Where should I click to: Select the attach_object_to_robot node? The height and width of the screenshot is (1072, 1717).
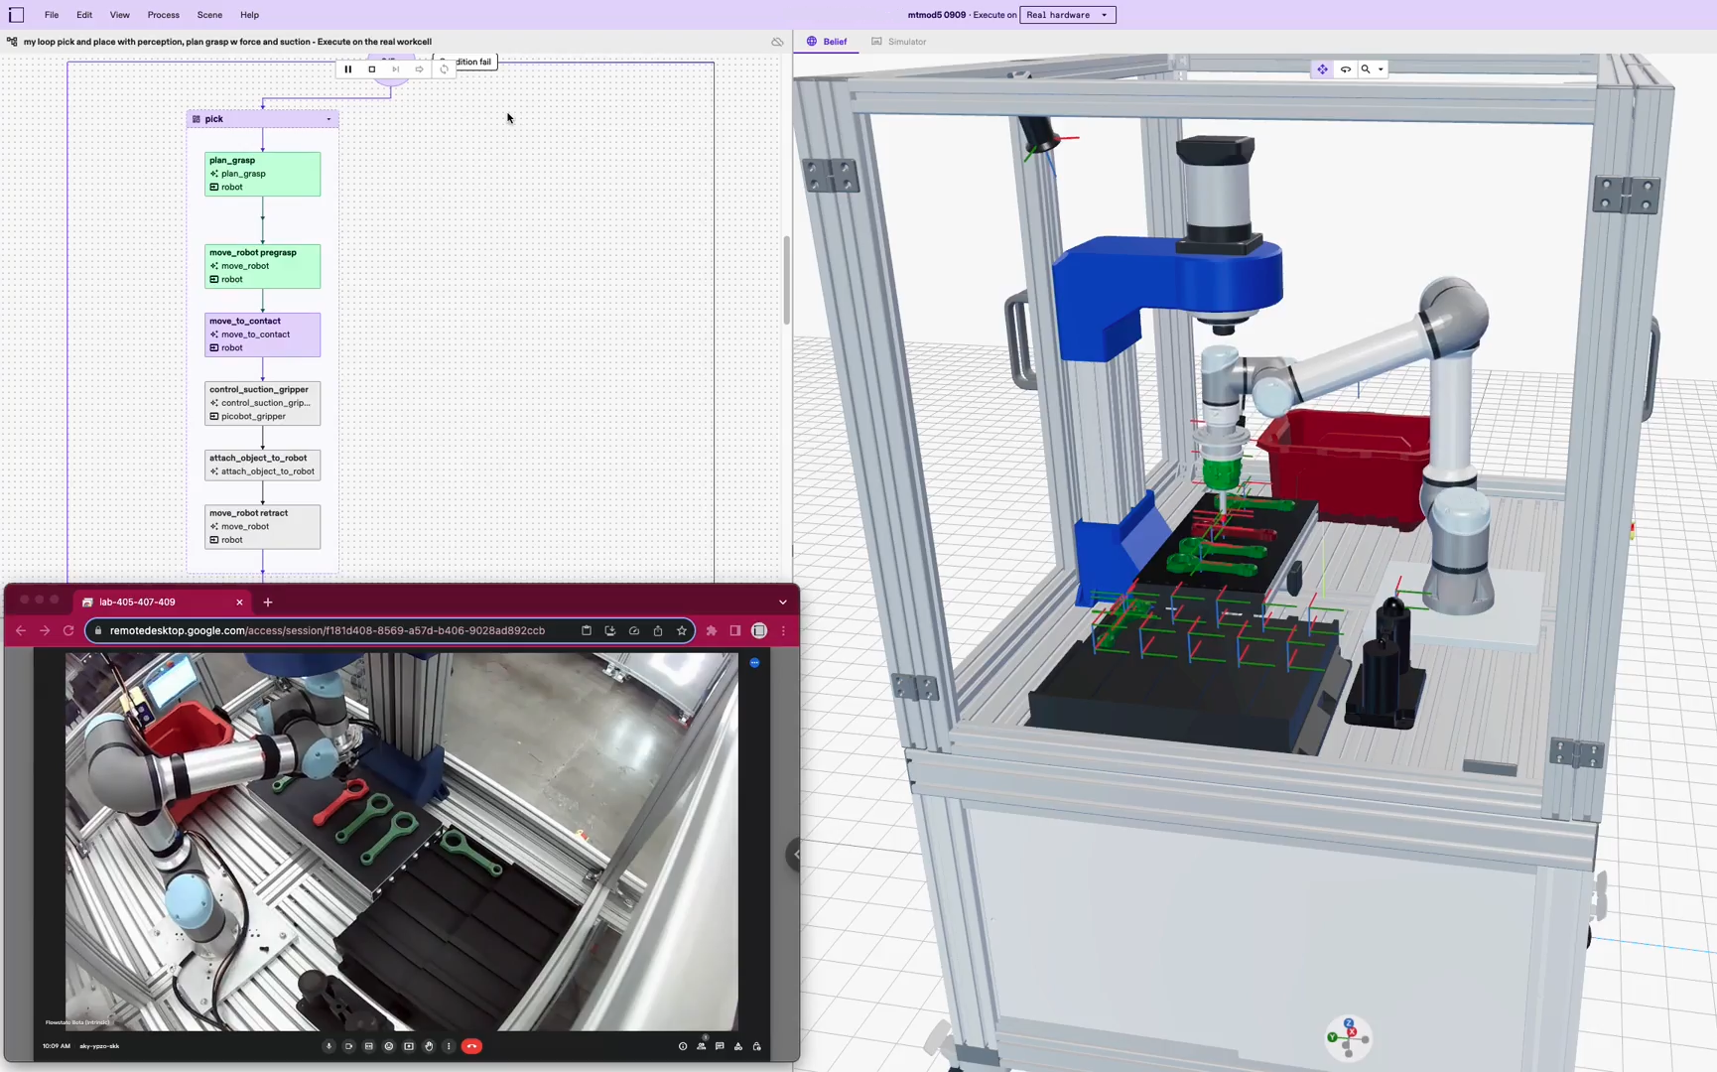click(263, 465)
